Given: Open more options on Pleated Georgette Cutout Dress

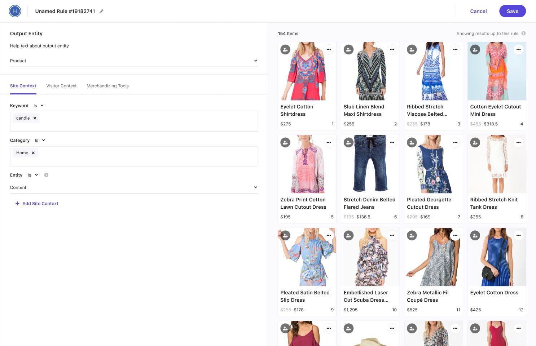Looking at the screenshot, I should tap(455, 142).
